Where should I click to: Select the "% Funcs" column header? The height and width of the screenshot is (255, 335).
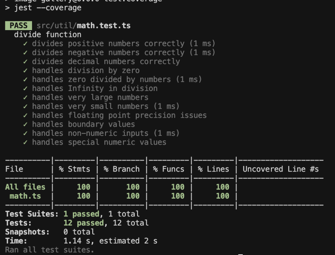pyautogui.click(x=168, y=169)
